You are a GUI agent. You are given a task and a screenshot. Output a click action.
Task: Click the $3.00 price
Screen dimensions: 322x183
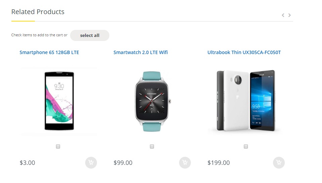coord(28,163)
